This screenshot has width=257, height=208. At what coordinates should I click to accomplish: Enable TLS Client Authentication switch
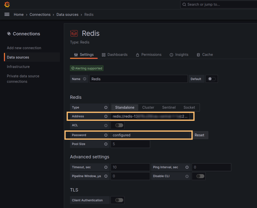(119, 200)
